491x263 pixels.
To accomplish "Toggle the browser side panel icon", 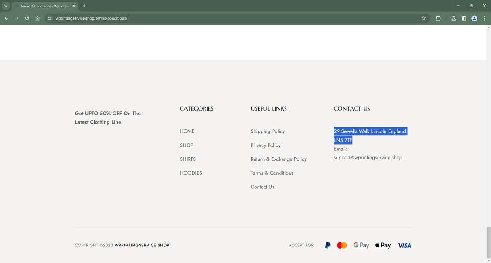I will pos(464,18).
